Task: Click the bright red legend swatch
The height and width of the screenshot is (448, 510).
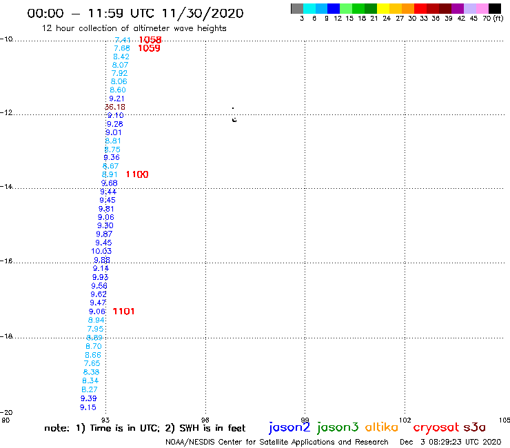Action: (x=420, y=8)
